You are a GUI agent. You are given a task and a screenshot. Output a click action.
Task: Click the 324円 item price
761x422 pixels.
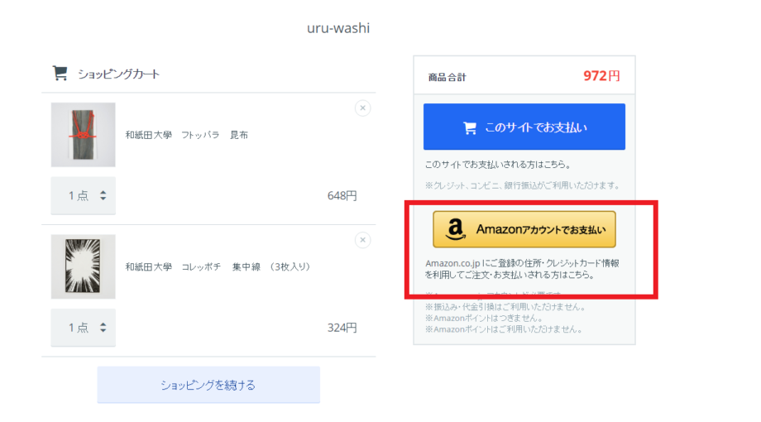pos(342,328)
